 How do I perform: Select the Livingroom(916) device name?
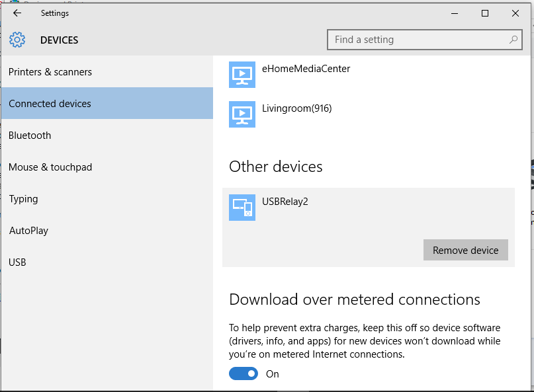pyautogui.click(x=296, y=108)
